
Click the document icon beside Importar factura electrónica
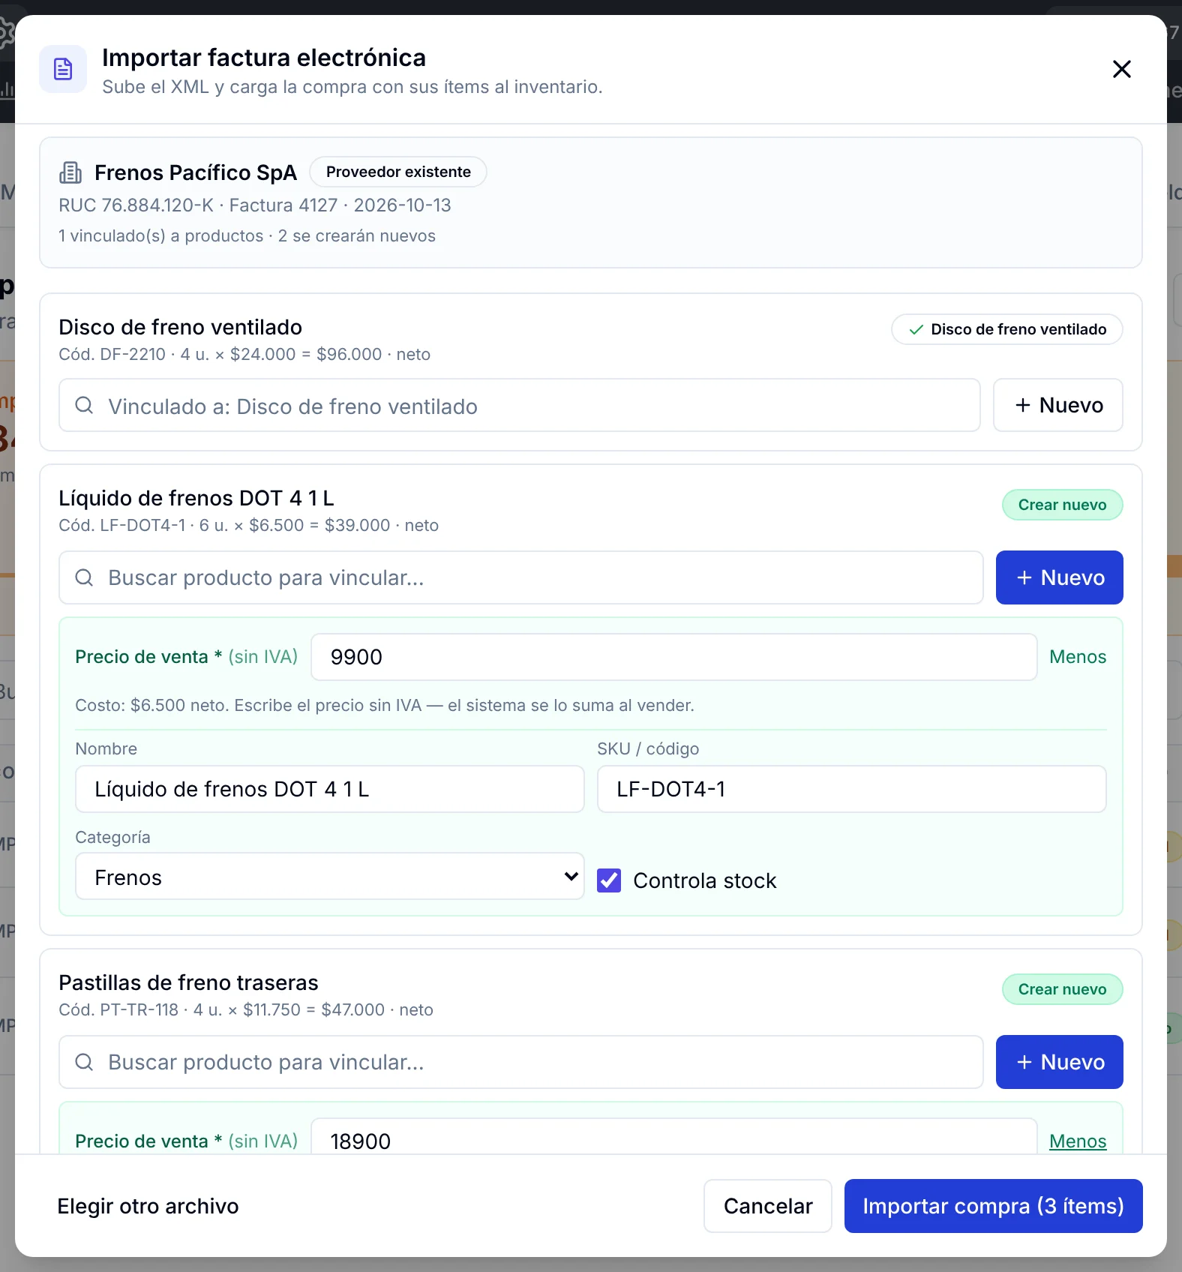(x=63, y=69)
